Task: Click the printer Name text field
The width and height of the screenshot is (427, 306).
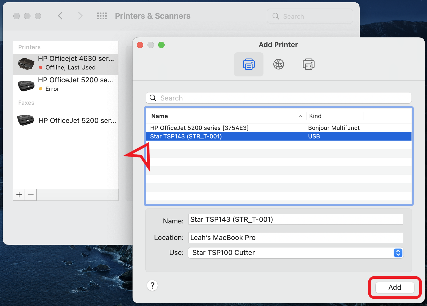Action: (x=296, y=219)
